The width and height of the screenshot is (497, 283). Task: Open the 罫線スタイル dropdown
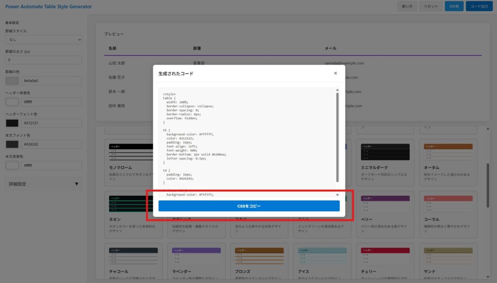coord(44,40)
